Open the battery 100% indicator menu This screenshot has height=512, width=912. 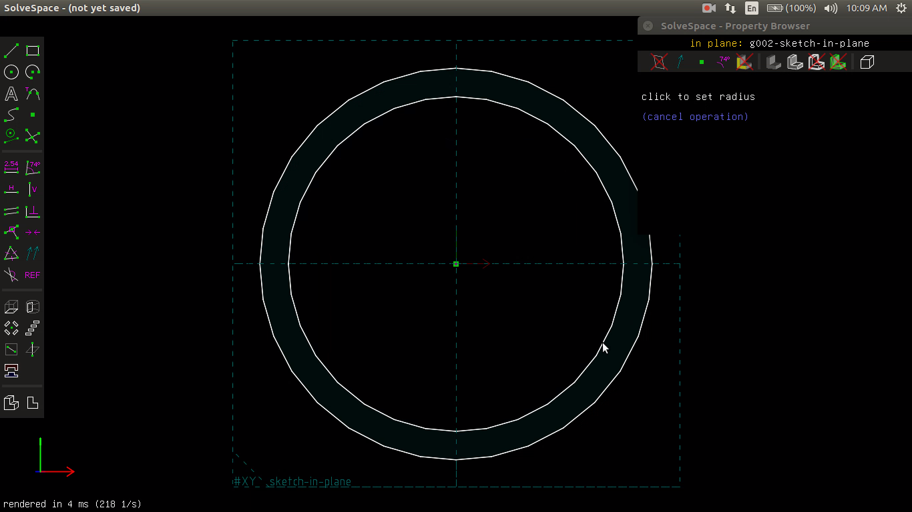(792, 8)
